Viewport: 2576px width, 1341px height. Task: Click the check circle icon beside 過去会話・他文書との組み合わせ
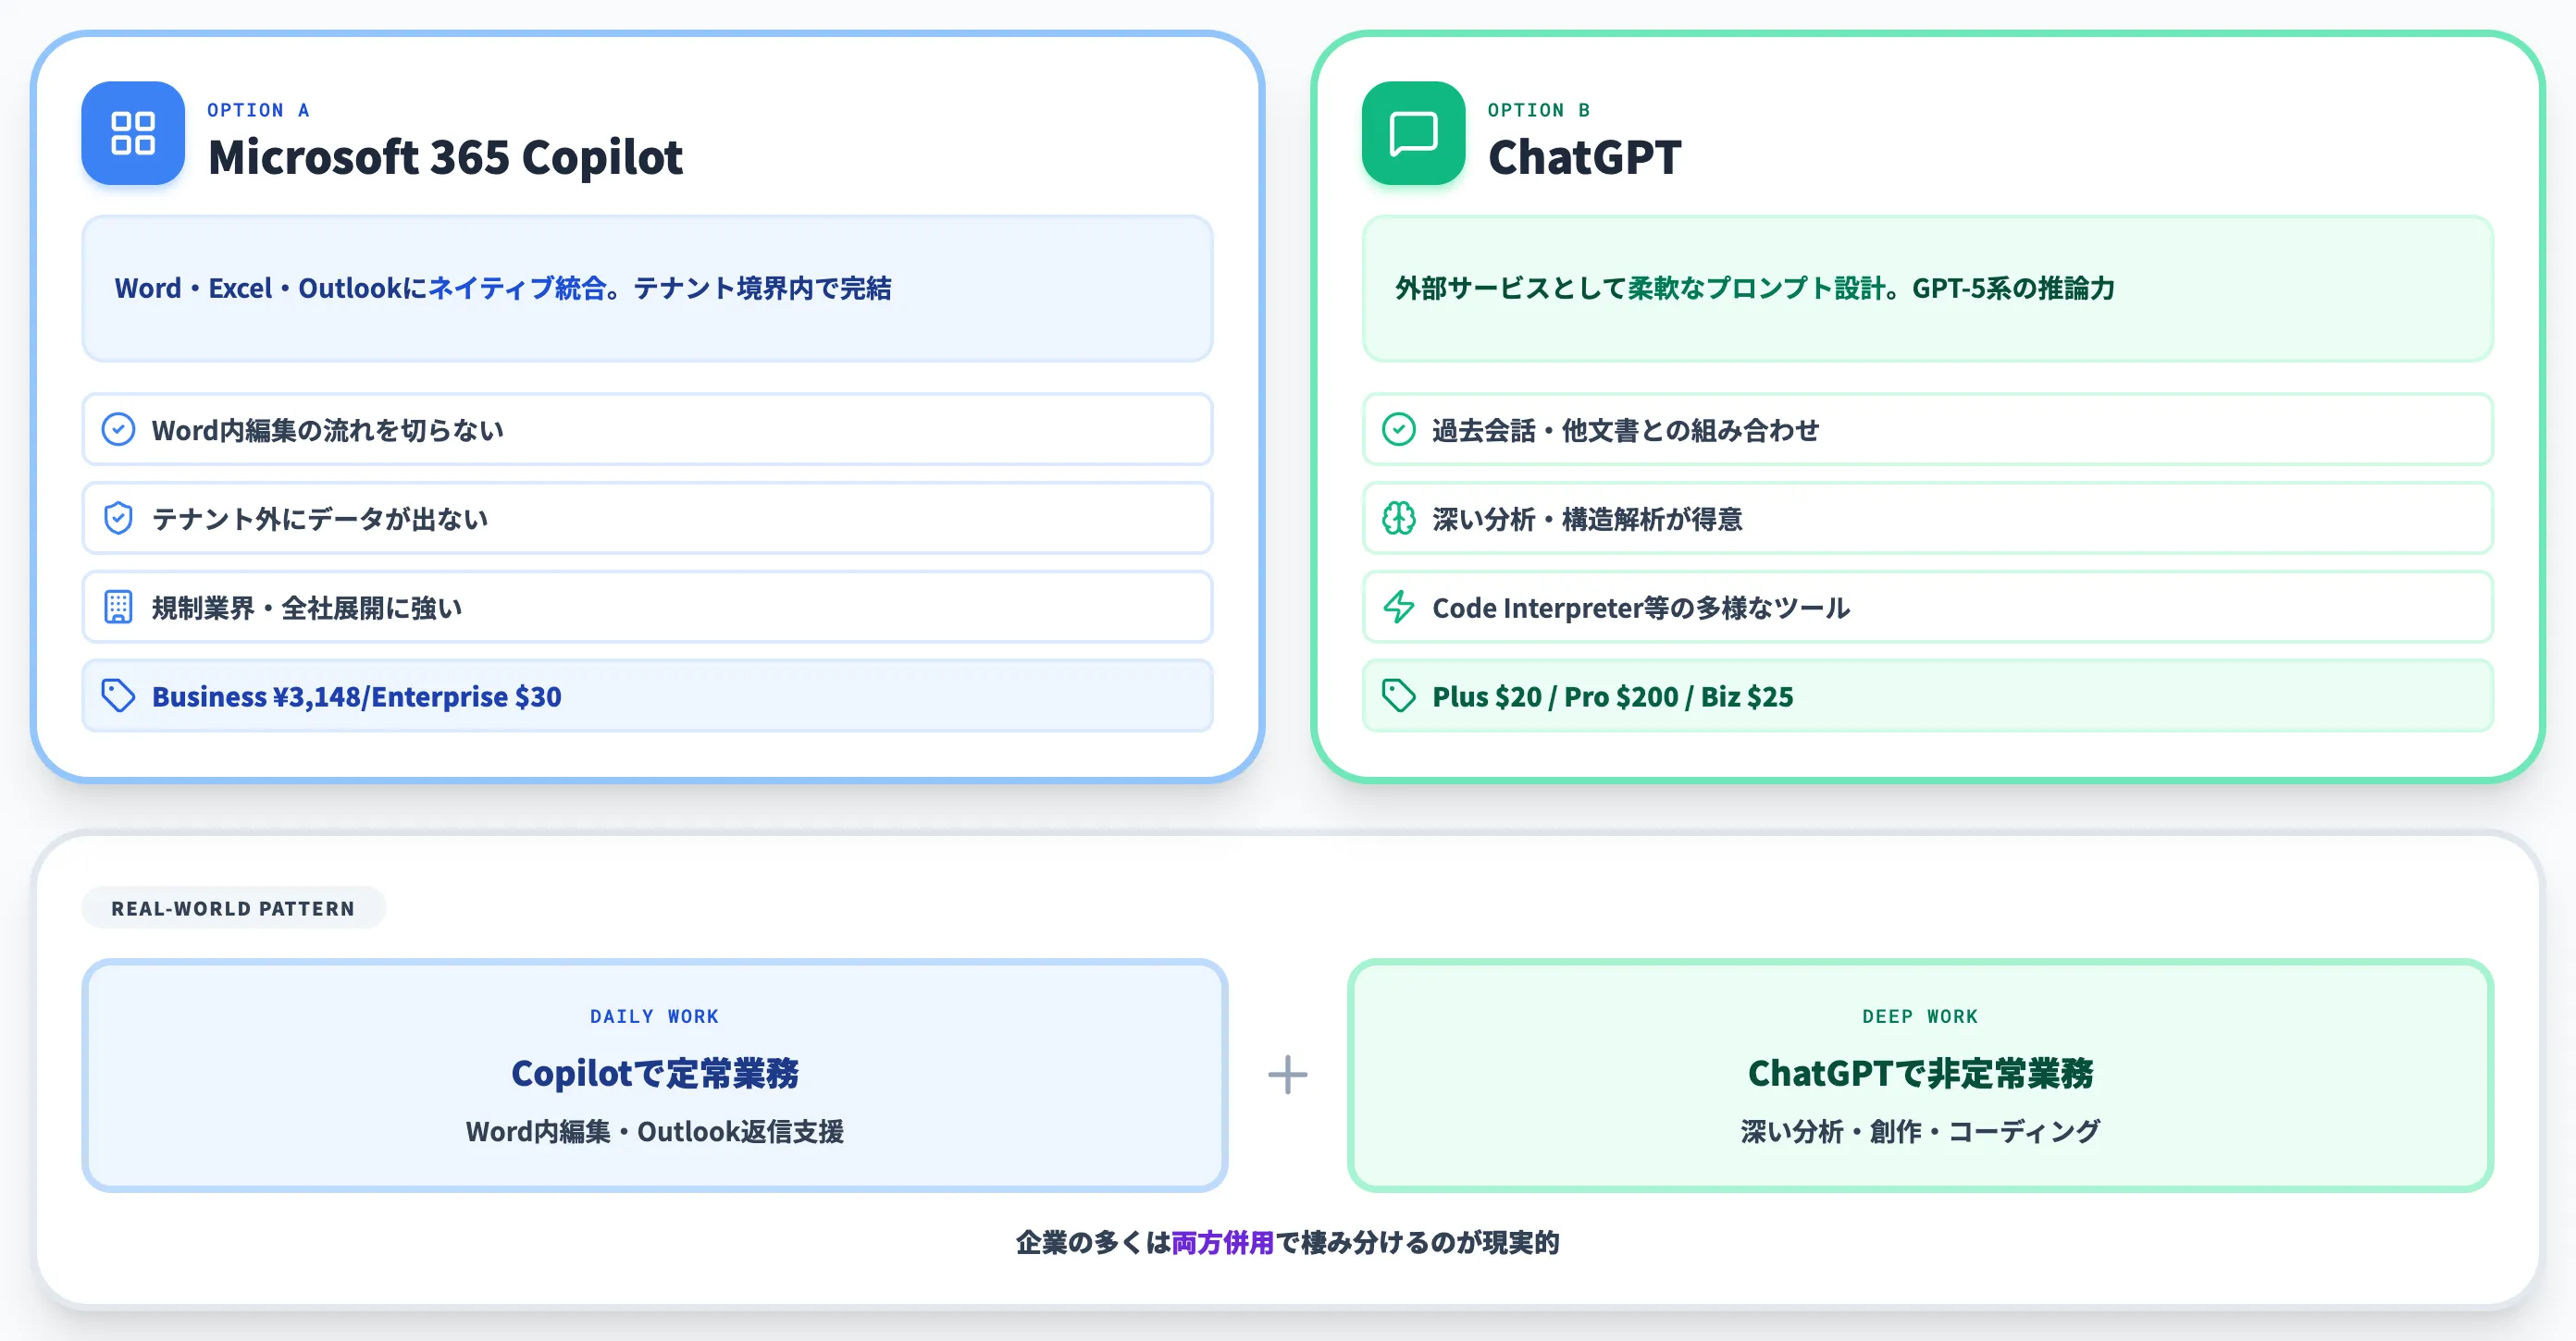pos(1398,430)
